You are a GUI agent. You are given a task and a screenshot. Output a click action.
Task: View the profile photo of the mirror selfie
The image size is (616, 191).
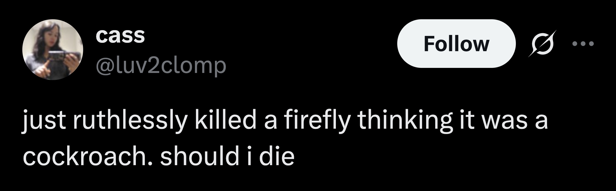(x=53, y=49)
